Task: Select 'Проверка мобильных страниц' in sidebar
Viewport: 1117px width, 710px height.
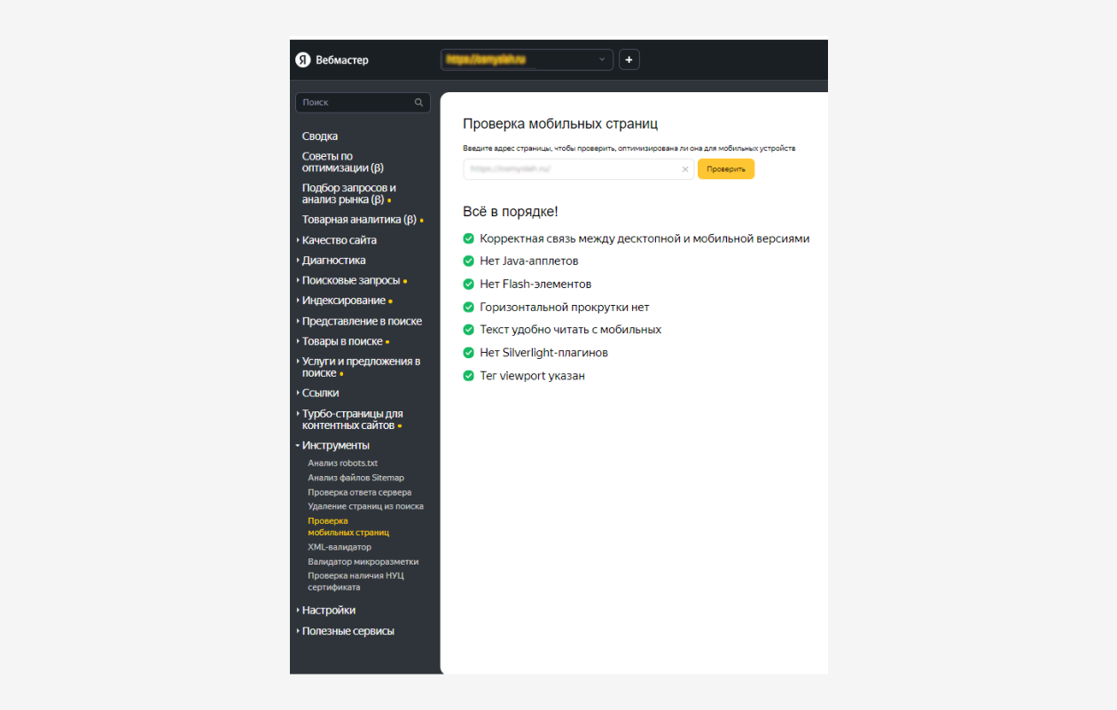Action: [348, 527]
